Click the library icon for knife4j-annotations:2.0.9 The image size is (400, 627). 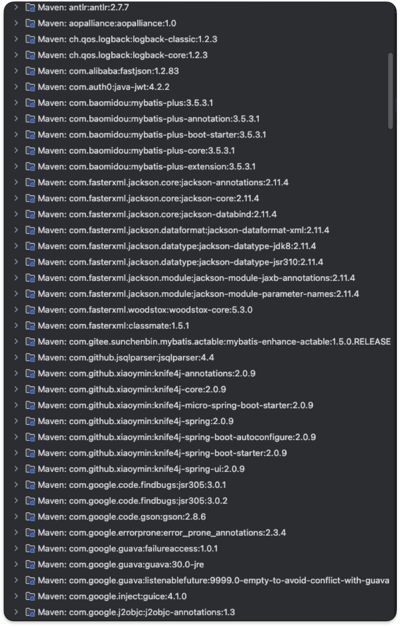click(30, 374)
